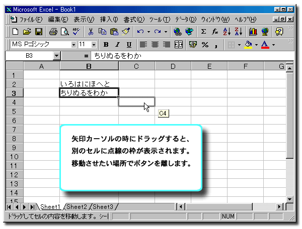Open the MS Pゴシック font name dropdown

tap(73, 45)
